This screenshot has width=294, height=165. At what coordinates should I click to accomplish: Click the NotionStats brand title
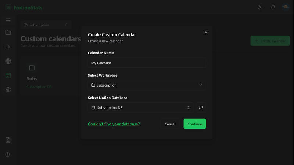tap(28, 7)
